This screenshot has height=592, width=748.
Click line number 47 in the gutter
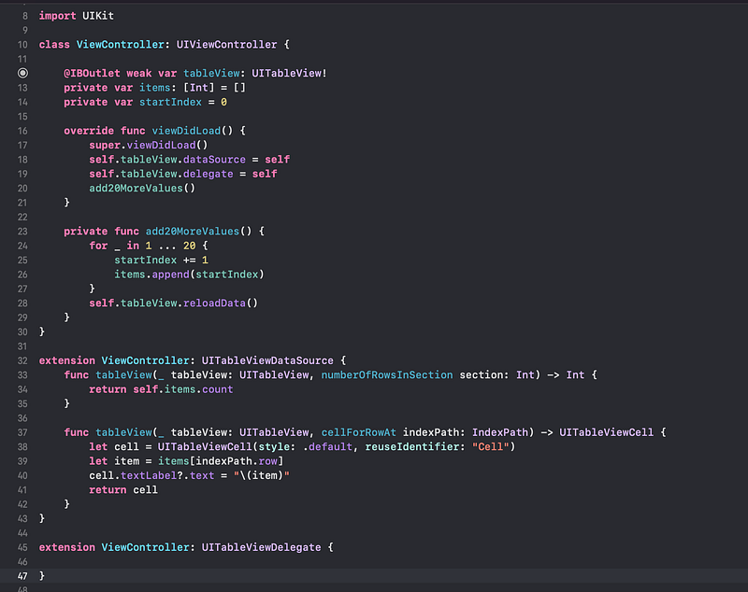coord(22,576)
